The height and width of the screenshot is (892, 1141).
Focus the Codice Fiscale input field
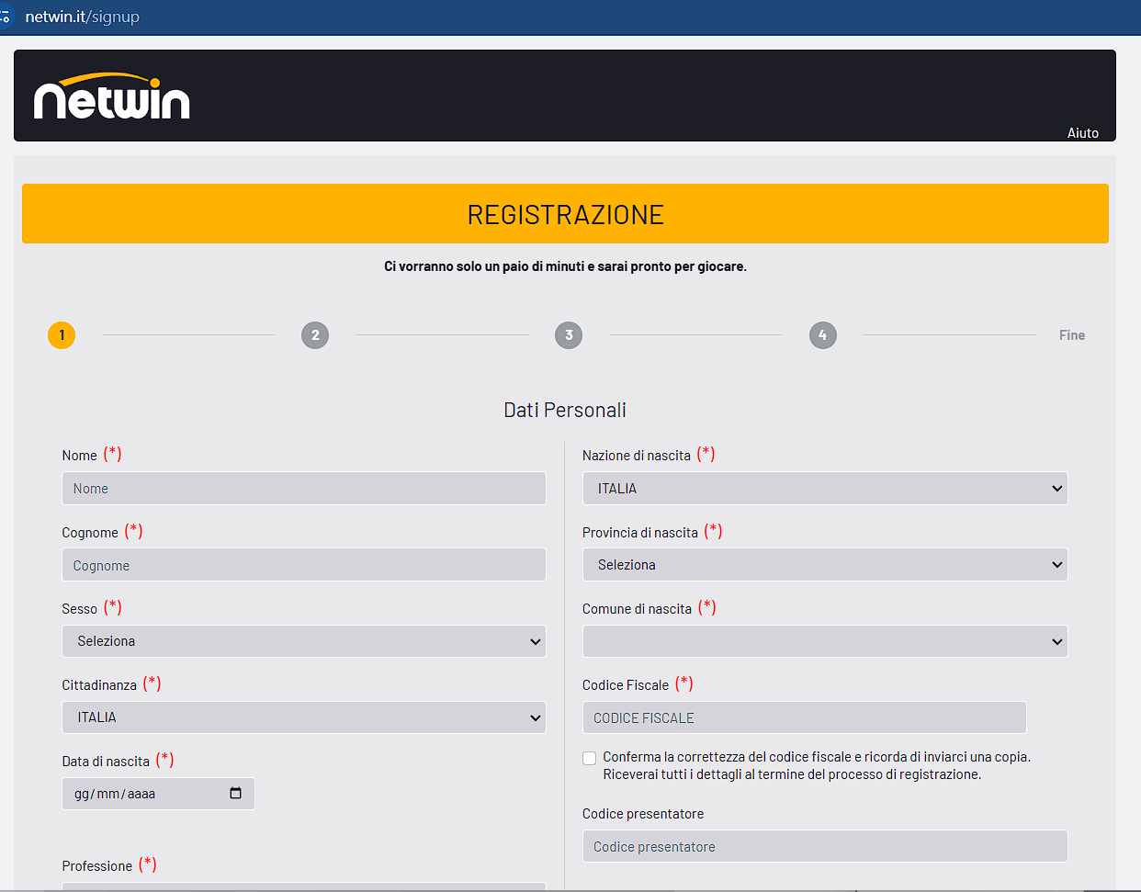pos(804,717)
